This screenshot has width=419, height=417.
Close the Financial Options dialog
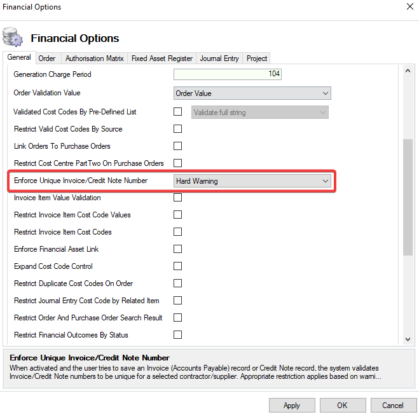pyautogui.click(x=408, y=7)
